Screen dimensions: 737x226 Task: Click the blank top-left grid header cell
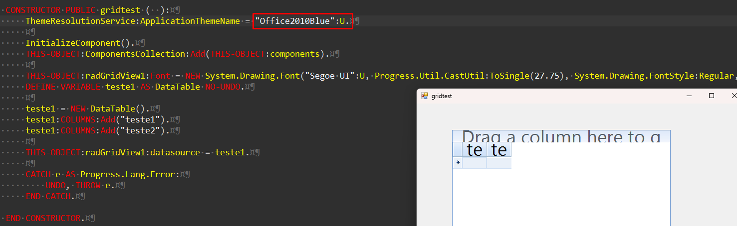click(x=458, y=150)
